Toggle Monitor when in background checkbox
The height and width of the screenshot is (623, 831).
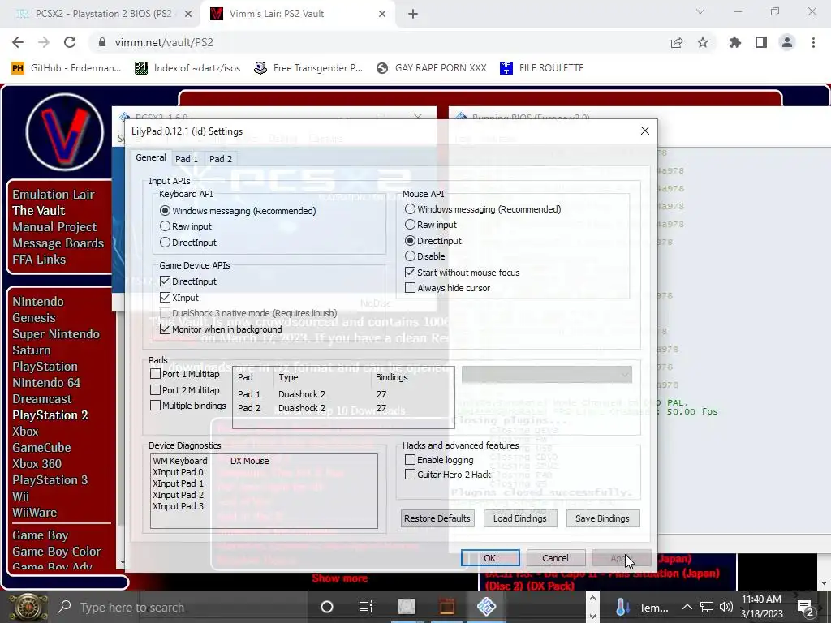pos(165,329)
